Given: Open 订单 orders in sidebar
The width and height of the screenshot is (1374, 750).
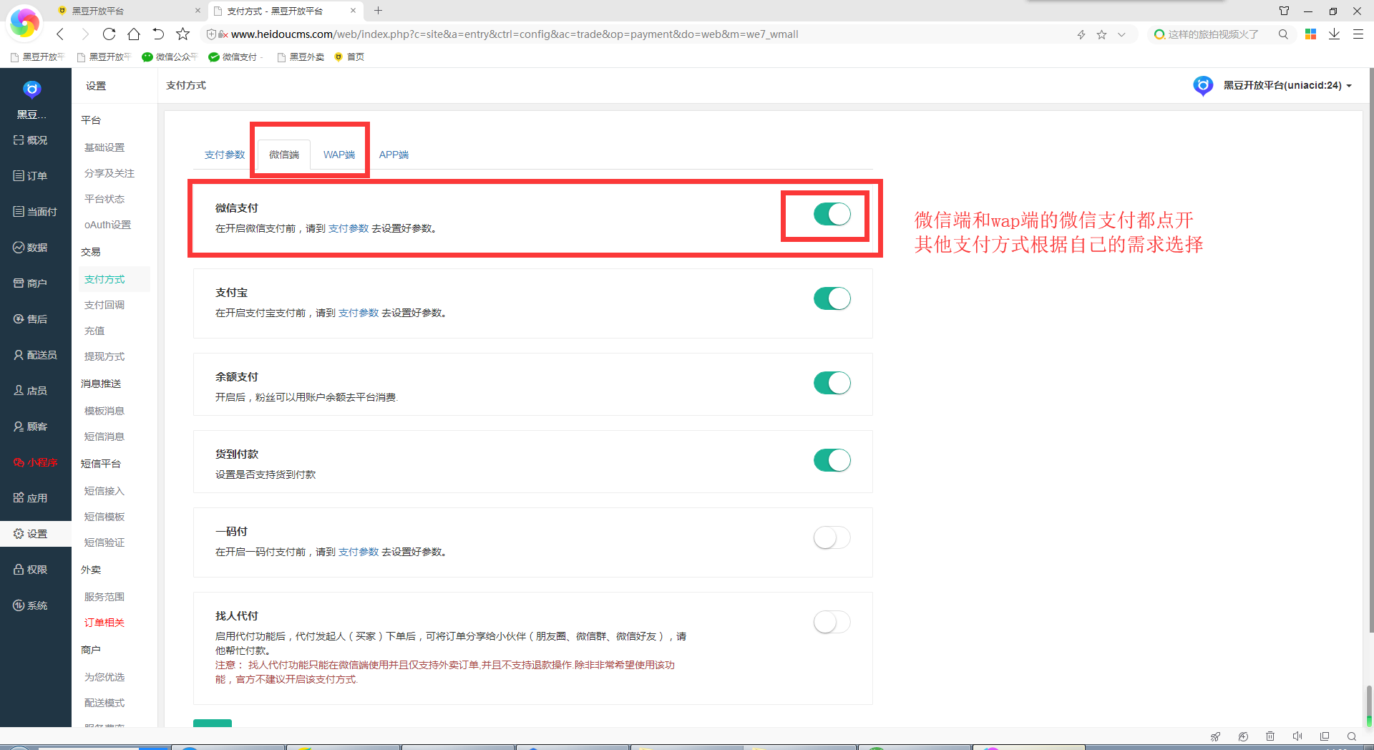Looking at the screenshot, I should point(31,176).
